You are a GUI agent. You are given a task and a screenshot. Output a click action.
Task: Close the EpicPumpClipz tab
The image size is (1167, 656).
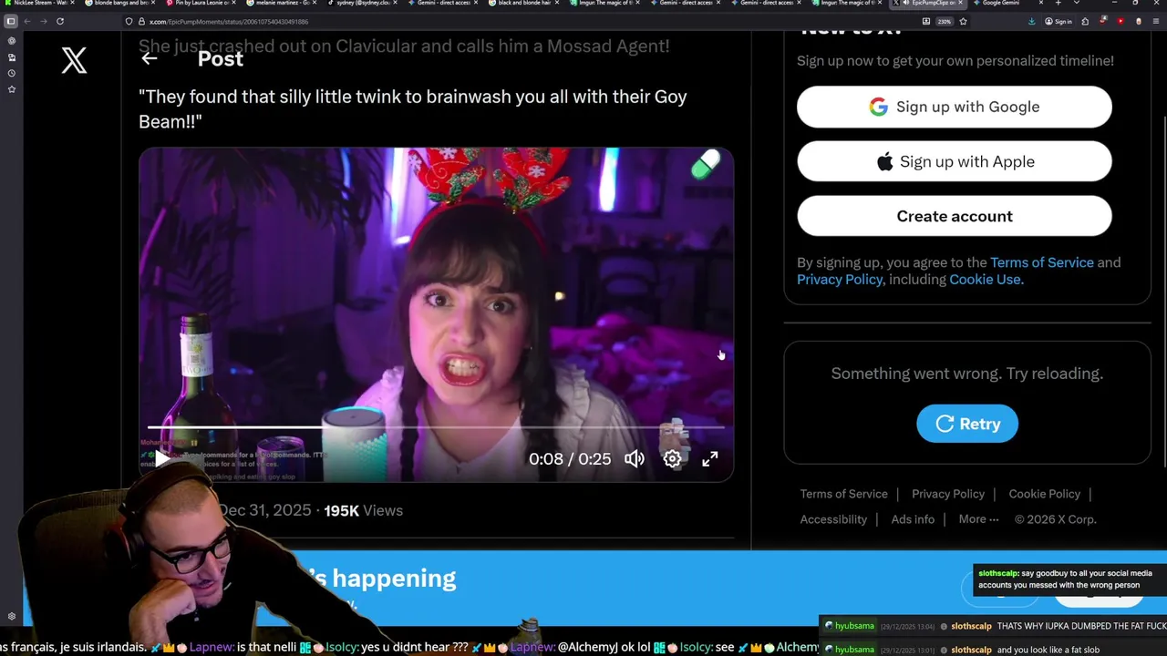[962, 4]
